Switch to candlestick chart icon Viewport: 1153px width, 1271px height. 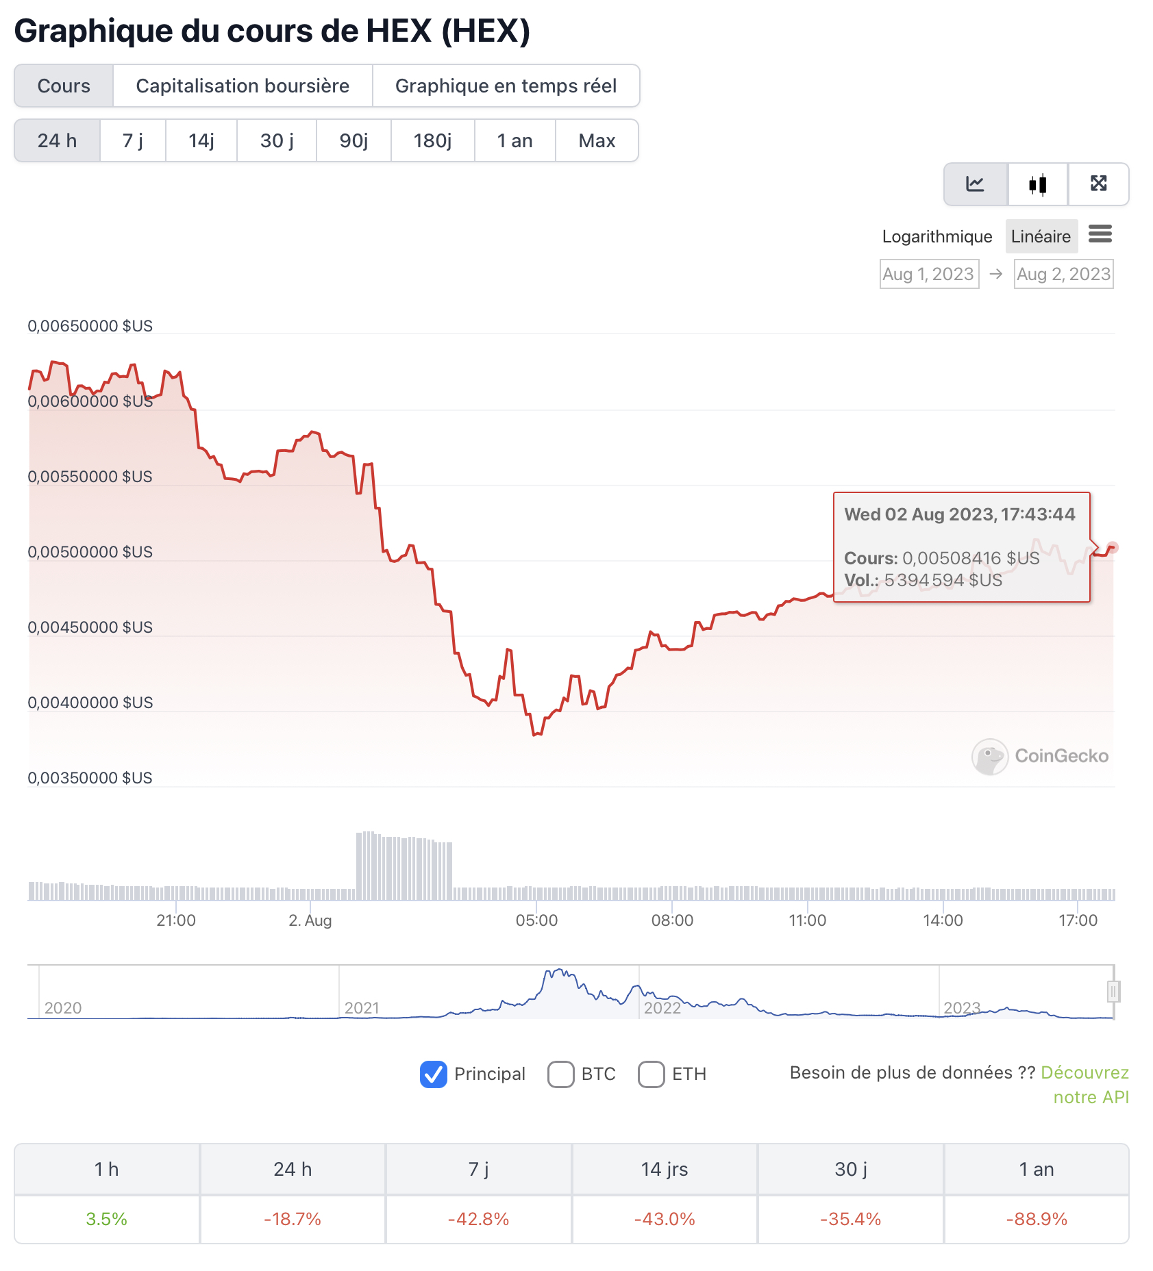click(1037, 184)
